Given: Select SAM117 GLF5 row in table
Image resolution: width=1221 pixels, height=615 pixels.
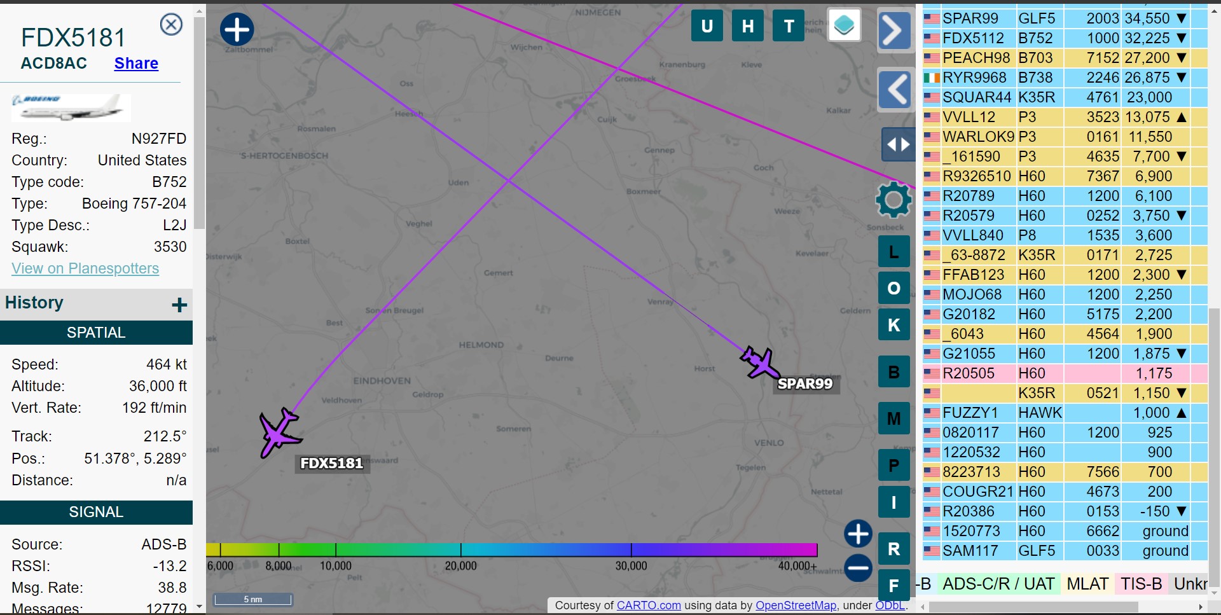Looking at the screenshot, I should (x=1065, y=551).
